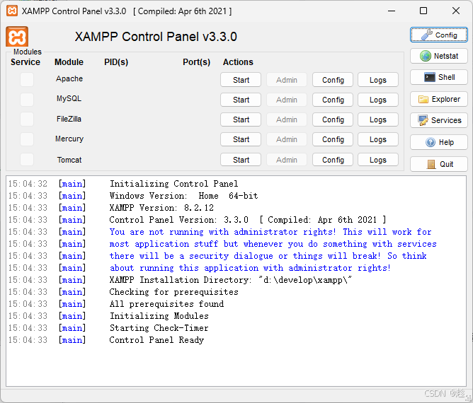
Task: Click the XAMPP Control Panel v3.3.0 heading
Action: (x=156, y=37)
